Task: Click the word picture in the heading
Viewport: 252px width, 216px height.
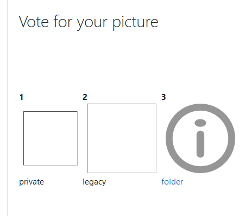Action: 135,23
